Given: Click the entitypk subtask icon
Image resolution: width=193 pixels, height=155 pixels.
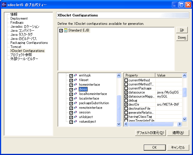Looking at the screenshot, I should (76, 75).
